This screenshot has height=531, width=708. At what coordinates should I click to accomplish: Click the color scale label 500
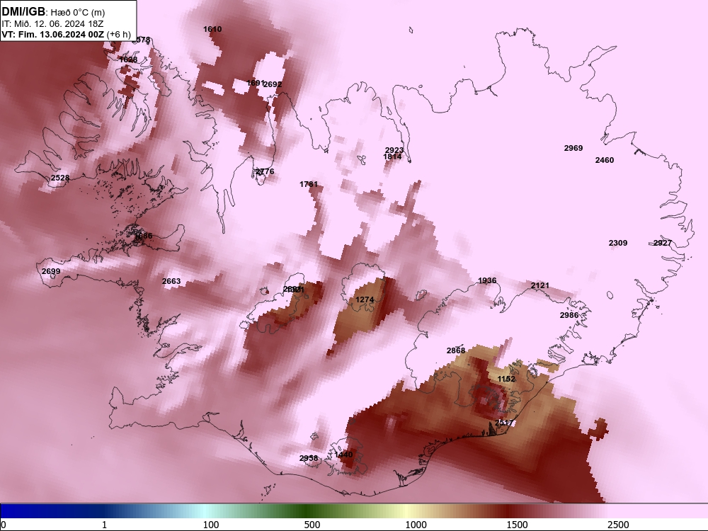click(x=312, y=525)
